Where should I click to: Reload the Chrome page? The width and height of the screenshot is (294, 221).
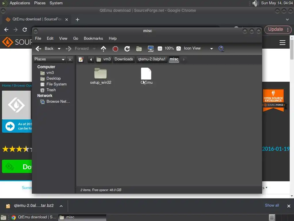pos(25,30)
